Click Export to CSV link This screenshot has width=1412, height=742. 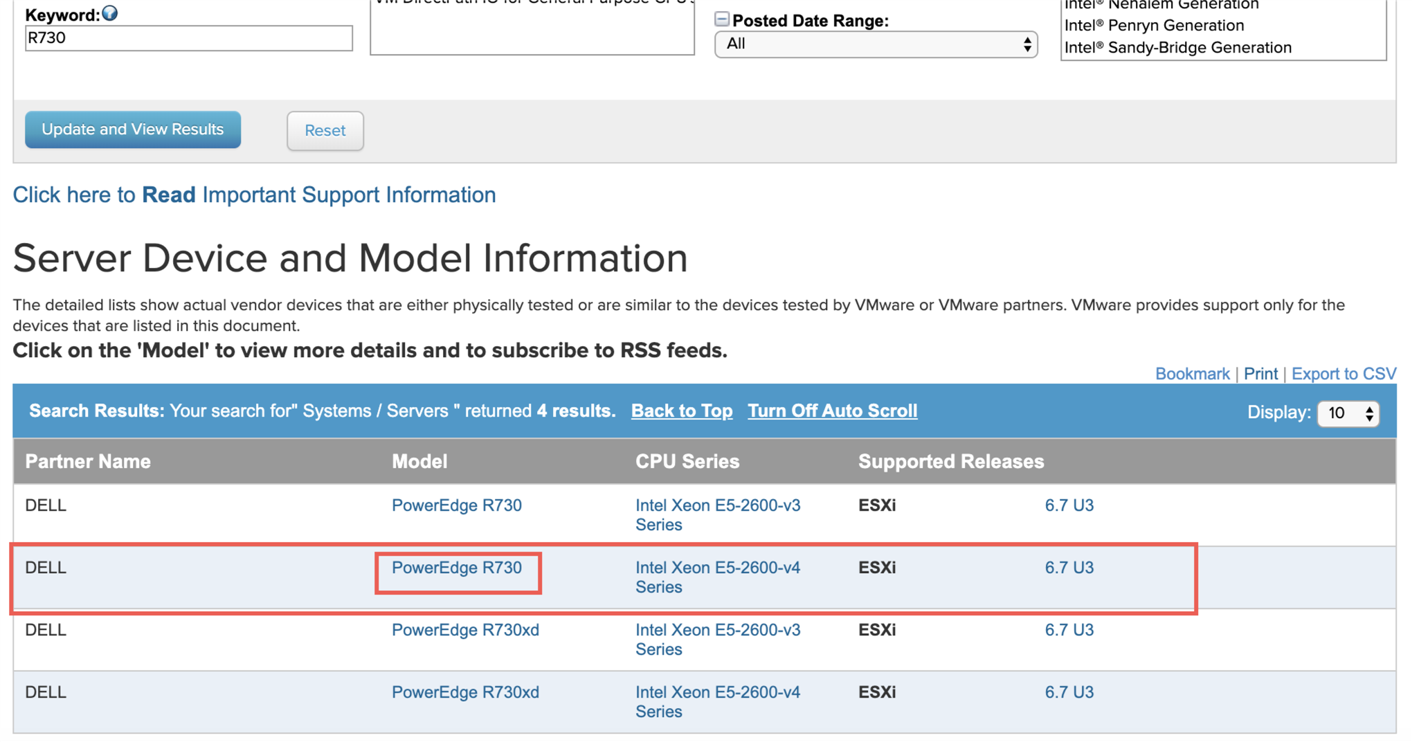pos(1343,374)
